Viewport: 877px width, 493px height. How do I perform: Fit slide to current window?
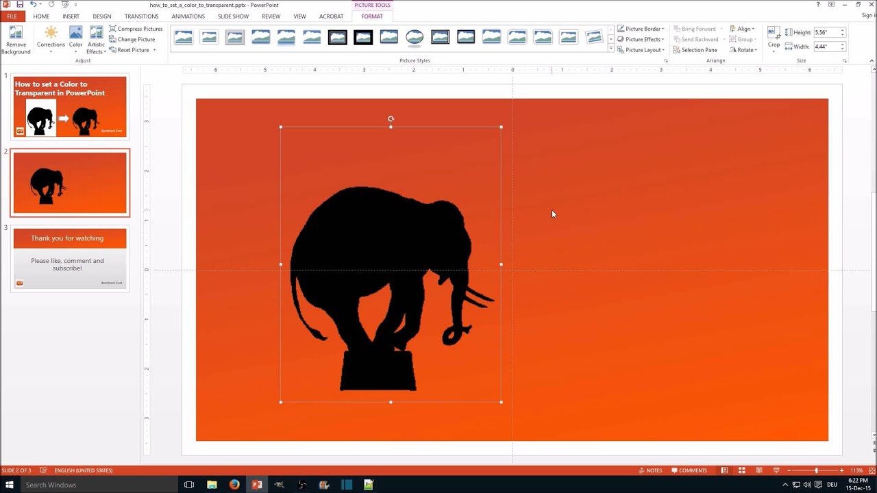[872, 470]
